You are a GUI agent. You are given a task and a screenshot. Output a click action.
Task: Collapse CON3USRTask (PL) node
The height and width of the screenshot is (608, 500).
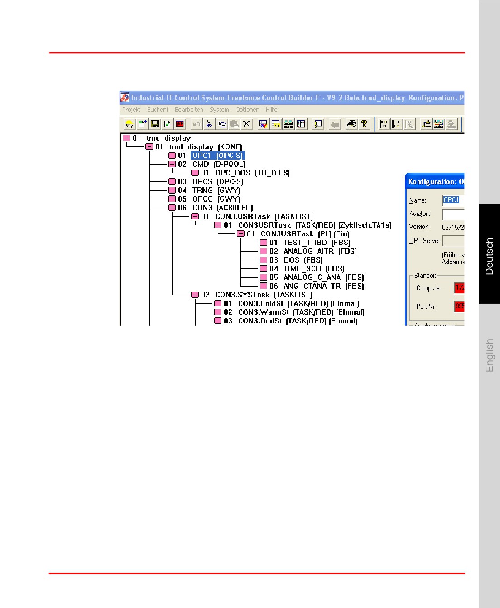pos(240,233)
